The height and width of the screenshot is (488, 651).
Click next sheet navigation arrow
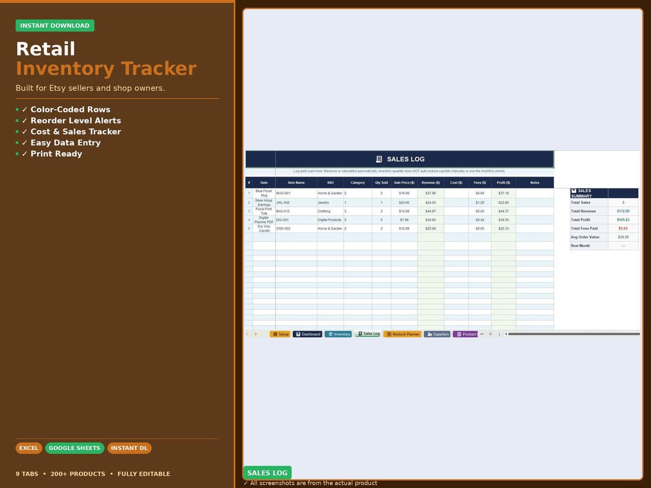[256, 334]
